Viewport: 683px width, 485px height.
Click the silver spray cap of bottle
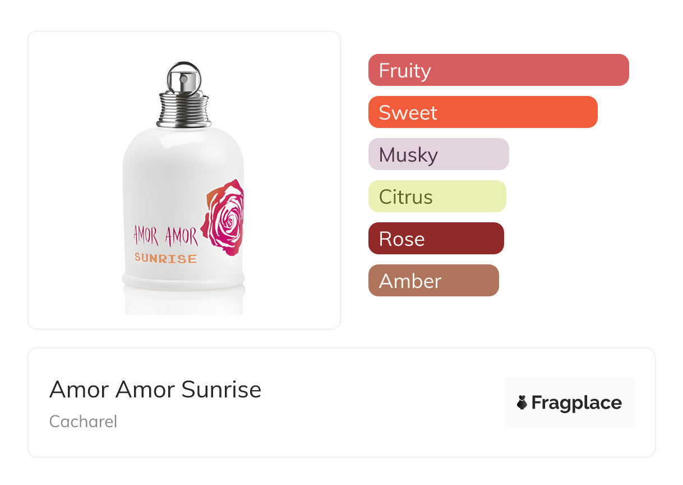tap(183, 77)
